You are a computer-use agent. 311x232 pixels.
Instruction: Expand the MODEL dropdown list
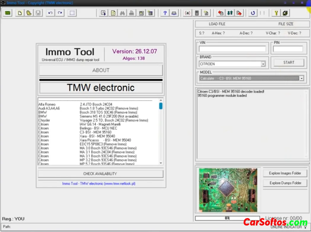tap(302, 79)
